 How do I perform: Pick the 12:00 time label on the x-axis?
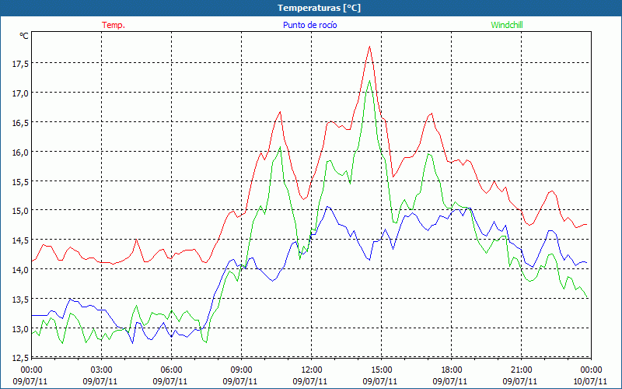pos(312,370)
